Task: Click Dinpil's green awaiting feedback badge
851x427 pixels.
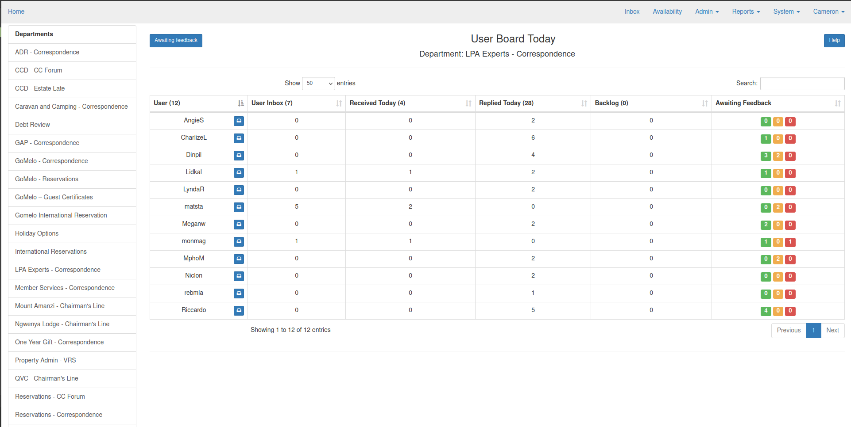Action: coord(766,156)
